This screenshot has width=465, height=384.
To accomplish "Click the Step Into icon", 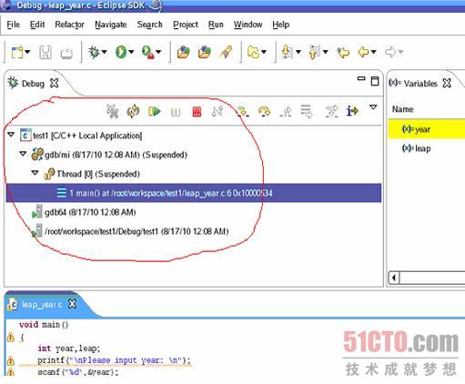I will point(243,112).
